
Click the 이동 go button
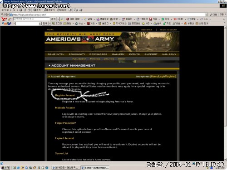click(213, 15)
